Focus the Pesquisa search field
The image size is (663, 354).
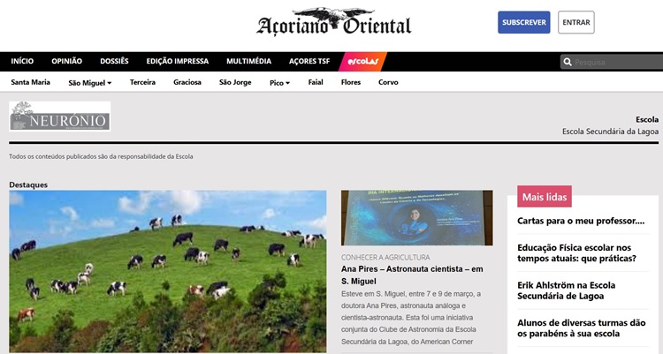[x=612, y=62]
